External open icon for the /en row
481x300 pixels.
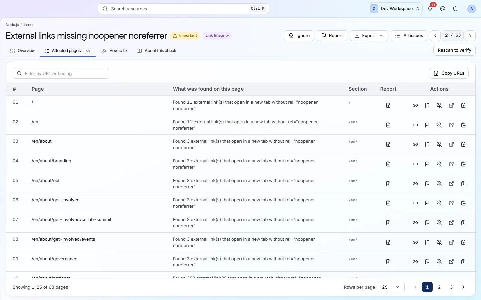[x=451, y=125]
